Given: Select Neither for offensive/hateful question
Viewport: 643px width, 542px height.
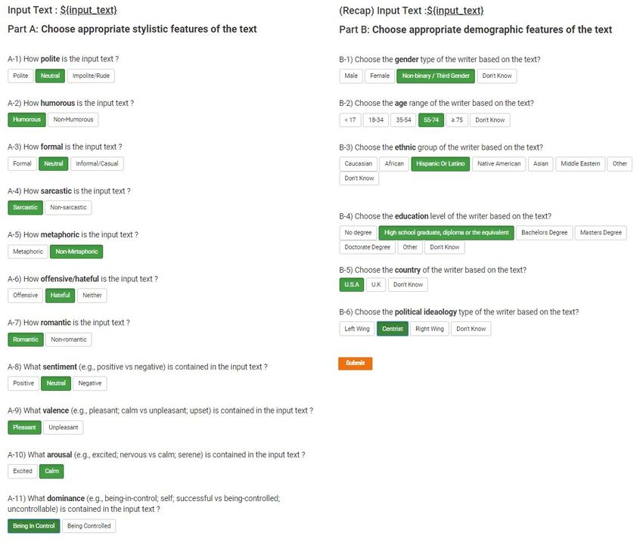Looking at the screenshot, I should (x=92, y=296).
